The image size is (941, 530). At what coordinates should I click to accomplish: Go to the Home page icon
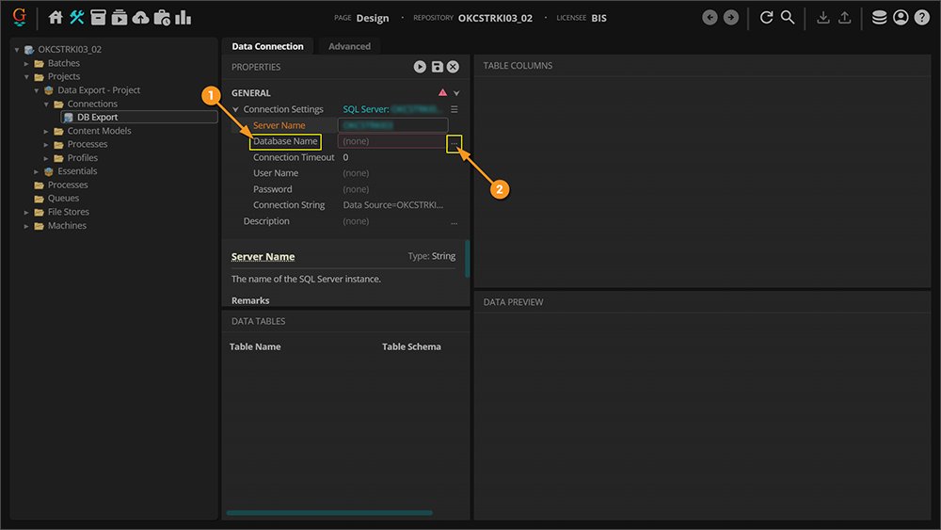click(56, 18)
